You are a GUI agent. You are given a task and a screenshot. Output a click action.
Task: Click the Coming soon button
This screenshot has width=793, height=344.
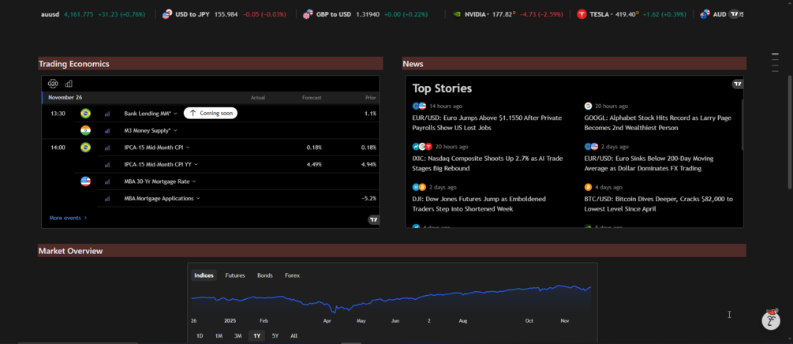coord(211,114)
